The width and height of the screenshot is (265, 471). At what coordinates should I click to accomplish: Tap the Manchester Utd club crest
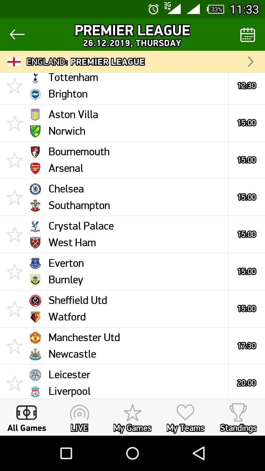coord(35,337)
